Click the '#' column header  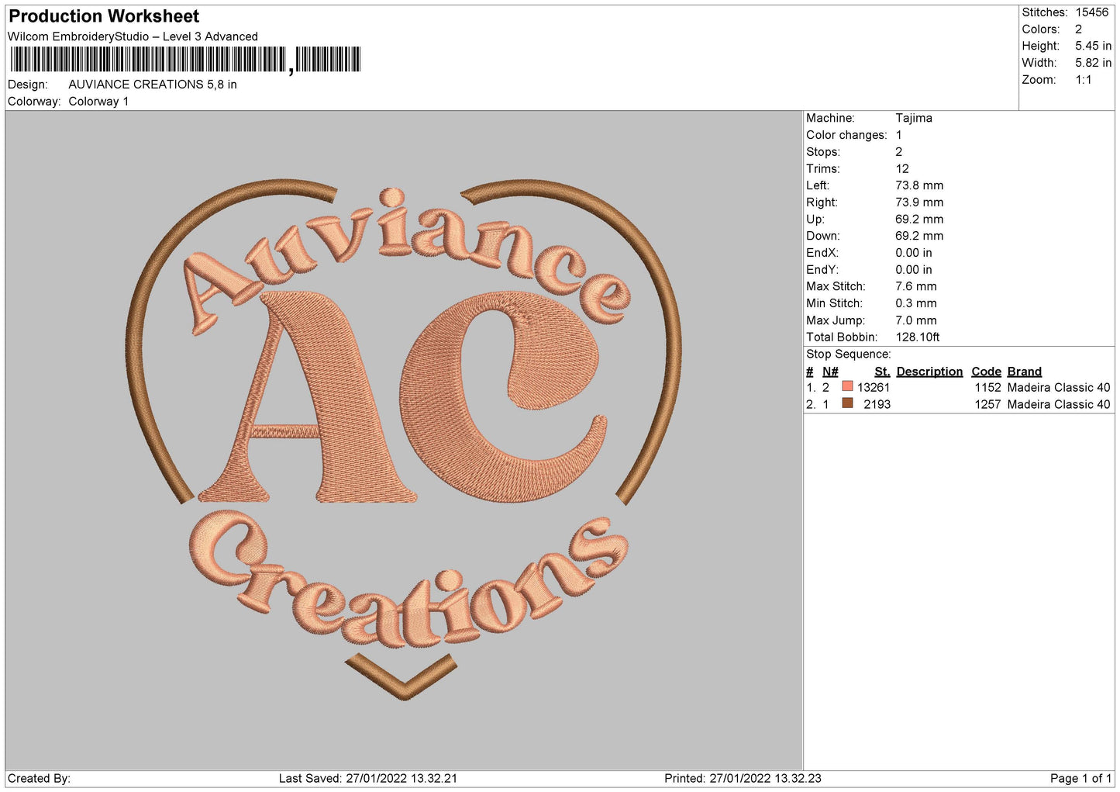(x=810, y=372)
